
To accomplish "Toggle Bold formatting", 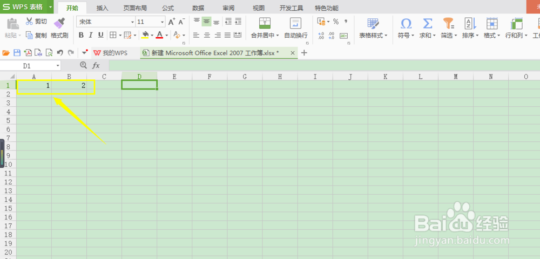I will (x=82, y=35).
